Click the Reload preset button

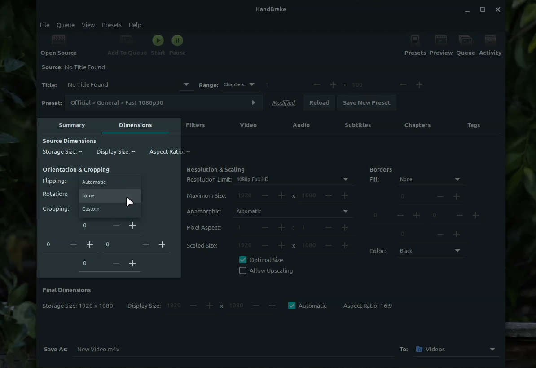point(319,102)
